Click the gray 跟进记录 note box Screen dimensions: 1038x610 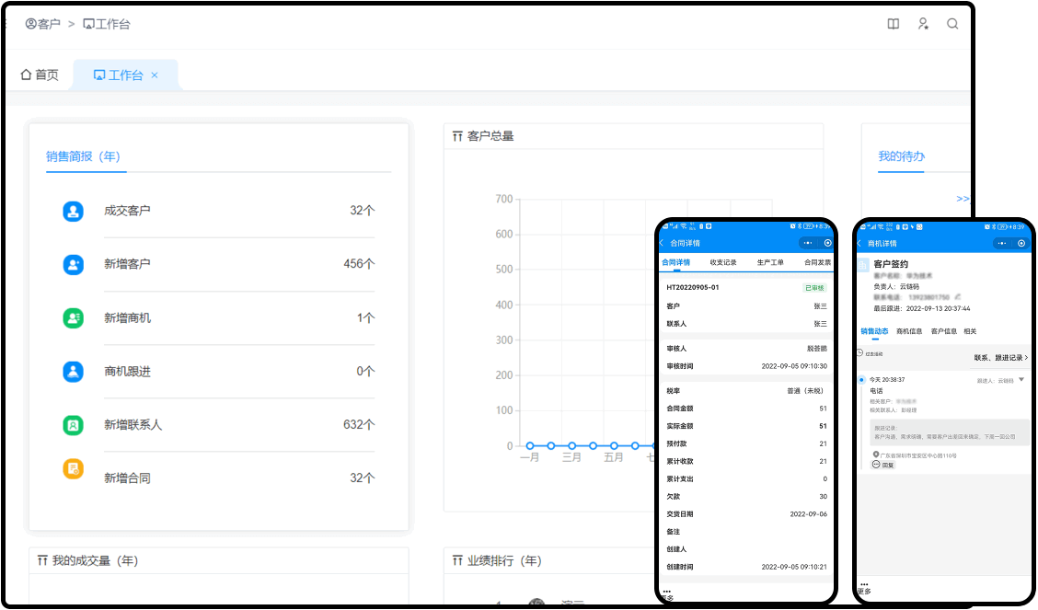click(x=950, y=432)
